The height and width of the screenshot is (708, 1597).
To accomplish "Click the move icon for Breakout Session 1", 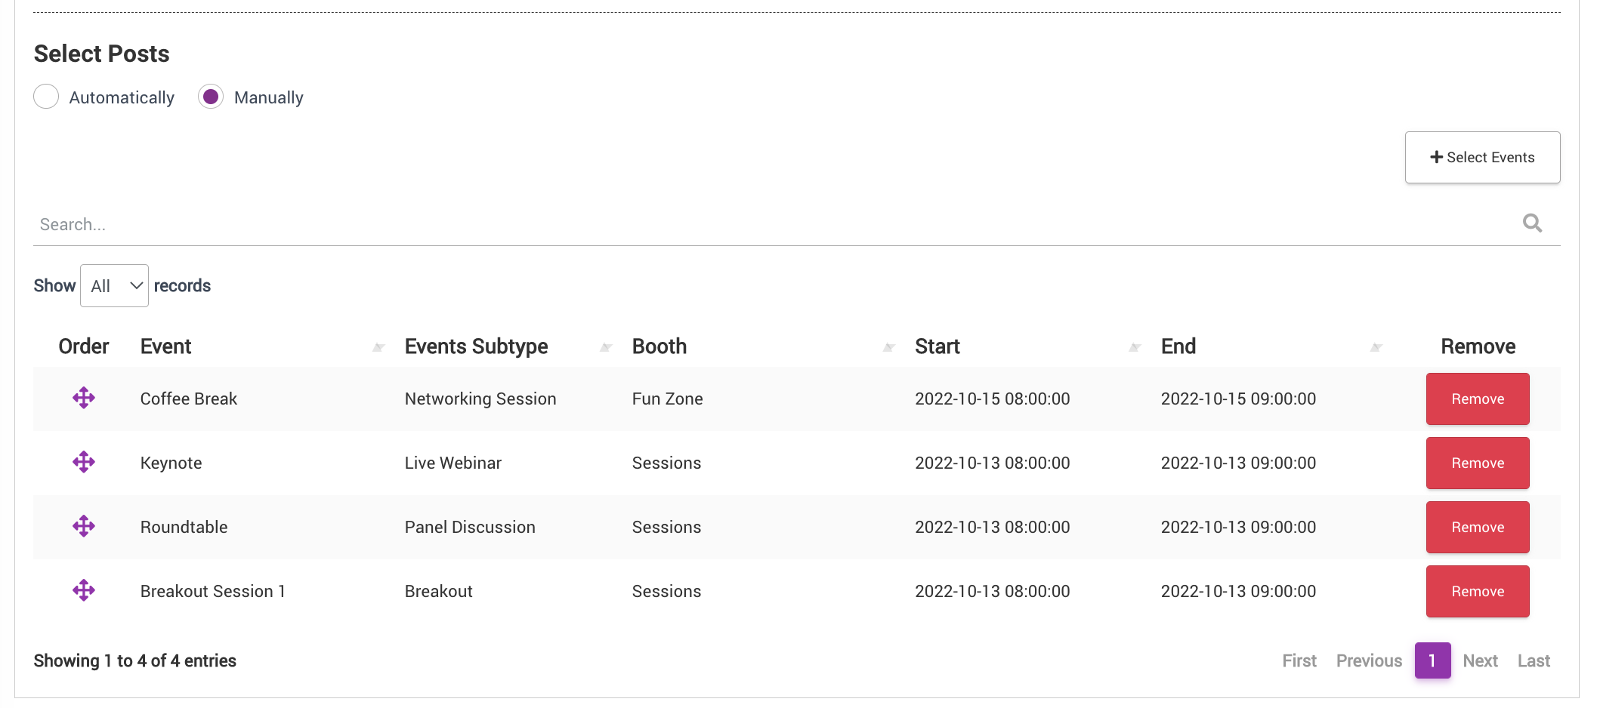I will point(83,590).
